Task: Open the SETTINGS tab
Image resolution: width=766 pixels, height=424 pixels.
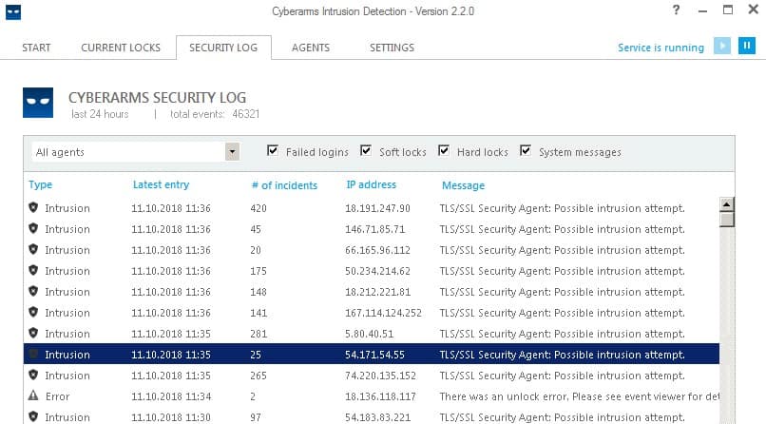Action: click(x=392, y=48)
